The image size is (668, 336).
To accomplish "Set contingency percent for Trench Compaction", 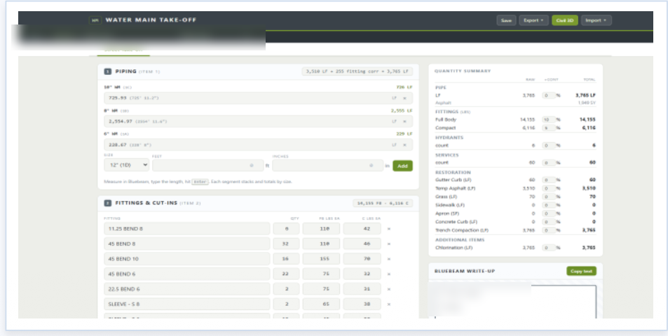I will click(548, 230).
